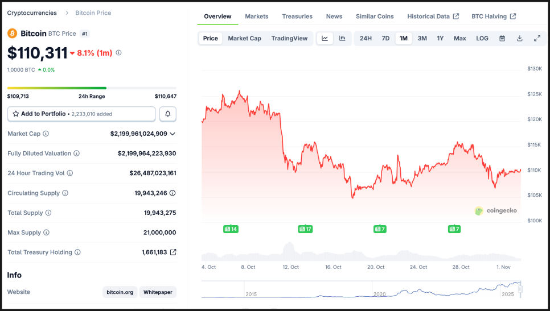550x311 pixels.
Task: Open the calendar date range picker
Action: click(x=502, y=39)
